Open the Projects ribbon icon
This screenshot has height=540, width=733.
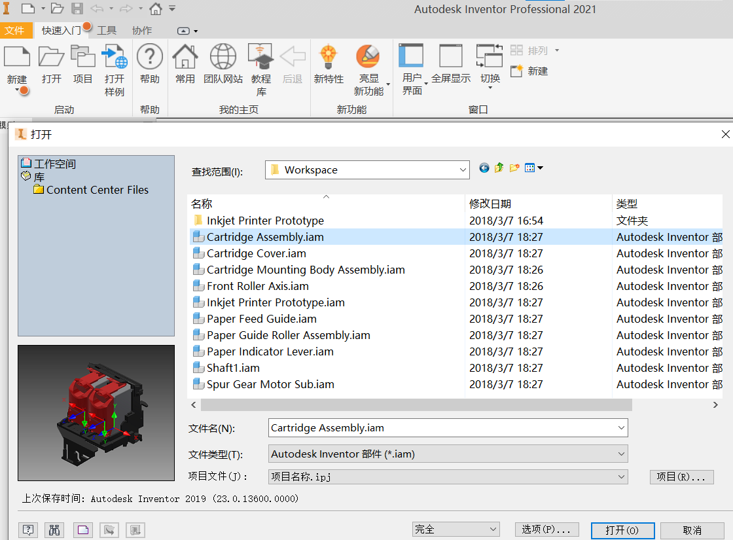82,56
